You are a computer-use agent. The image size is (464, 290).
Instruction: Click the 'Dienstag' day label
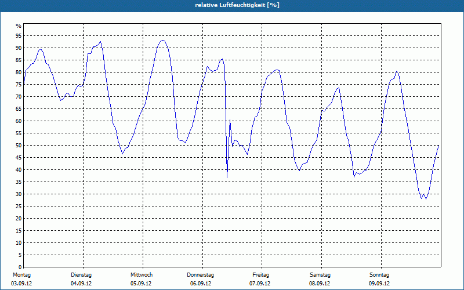tap(81, 275)
